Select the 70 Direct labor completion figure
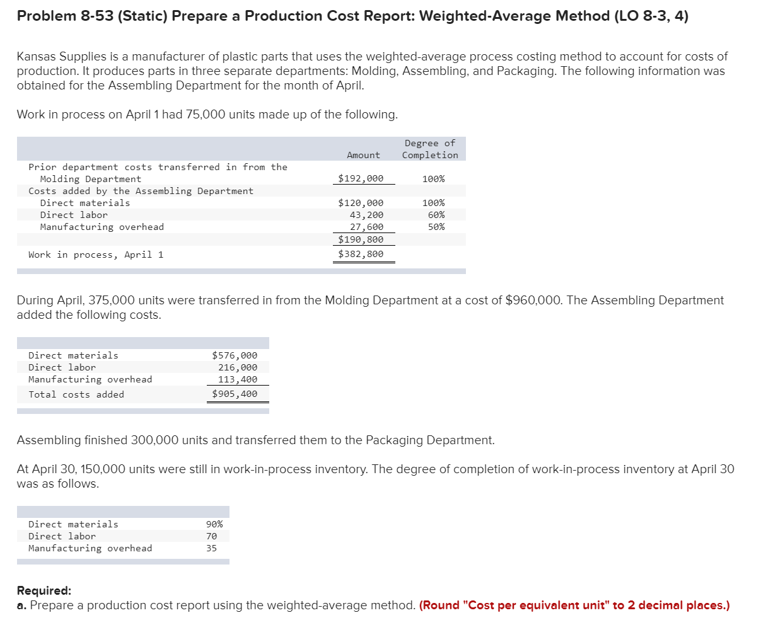The image size is (761, 625). click(x=211, y=536)
